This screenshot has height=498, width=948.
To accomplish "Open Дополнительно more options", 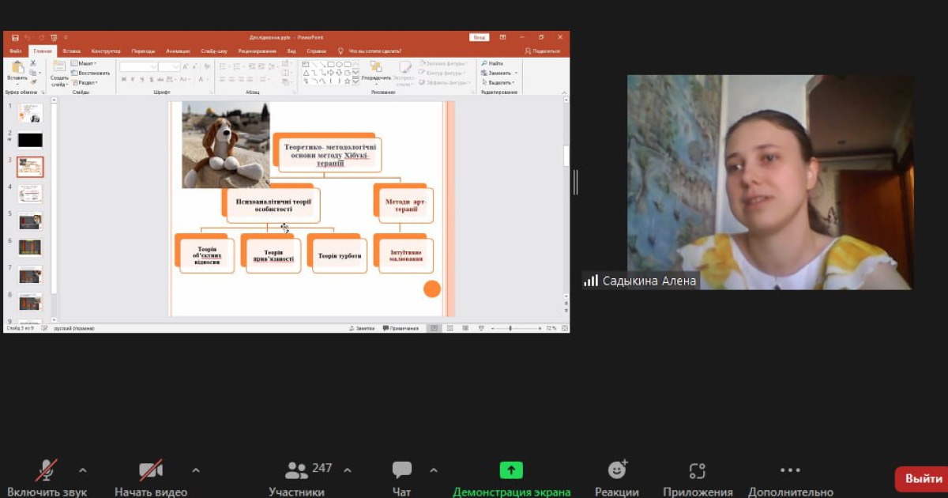I will click(790, 470).
